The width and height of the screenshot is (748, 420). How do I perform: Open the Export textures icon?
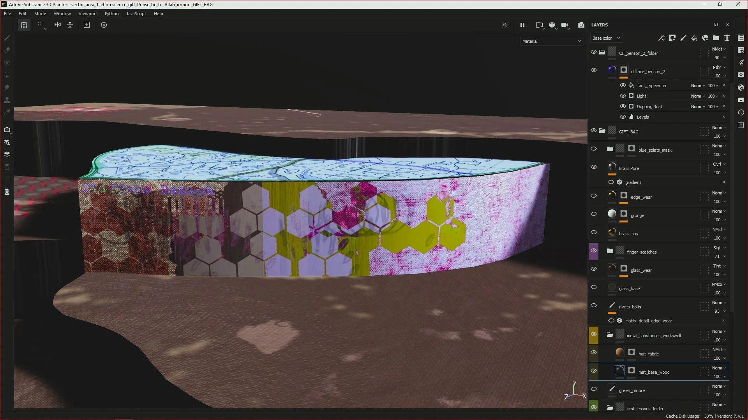click(x=7, y=129)
